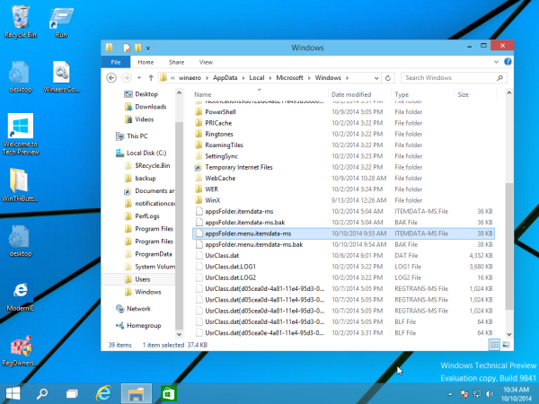The height and width of the screenshot is (404, 539).
Task: Expand path arrow after Local breadcrumb
Action: pos(270,78)
